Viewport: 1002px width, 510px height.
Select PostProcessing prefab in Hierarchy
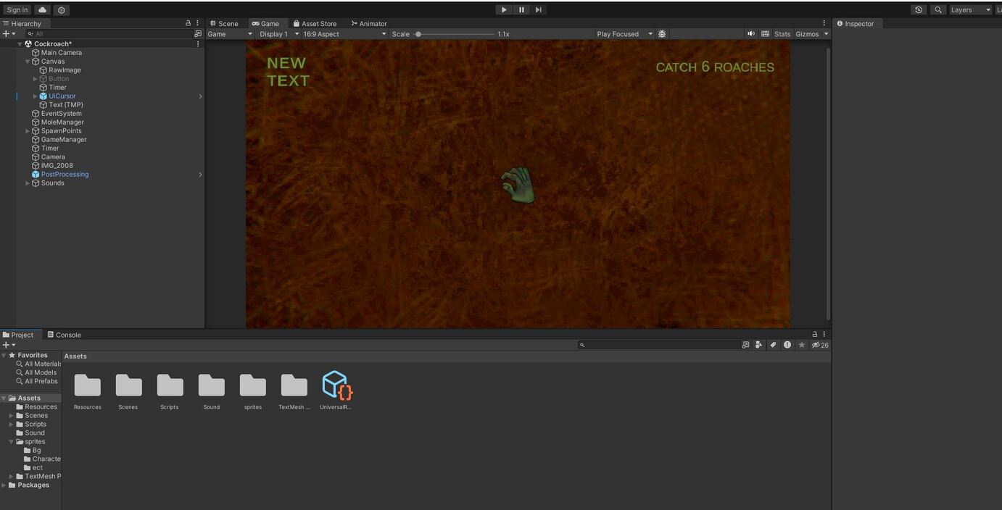[x=65, y=175]
